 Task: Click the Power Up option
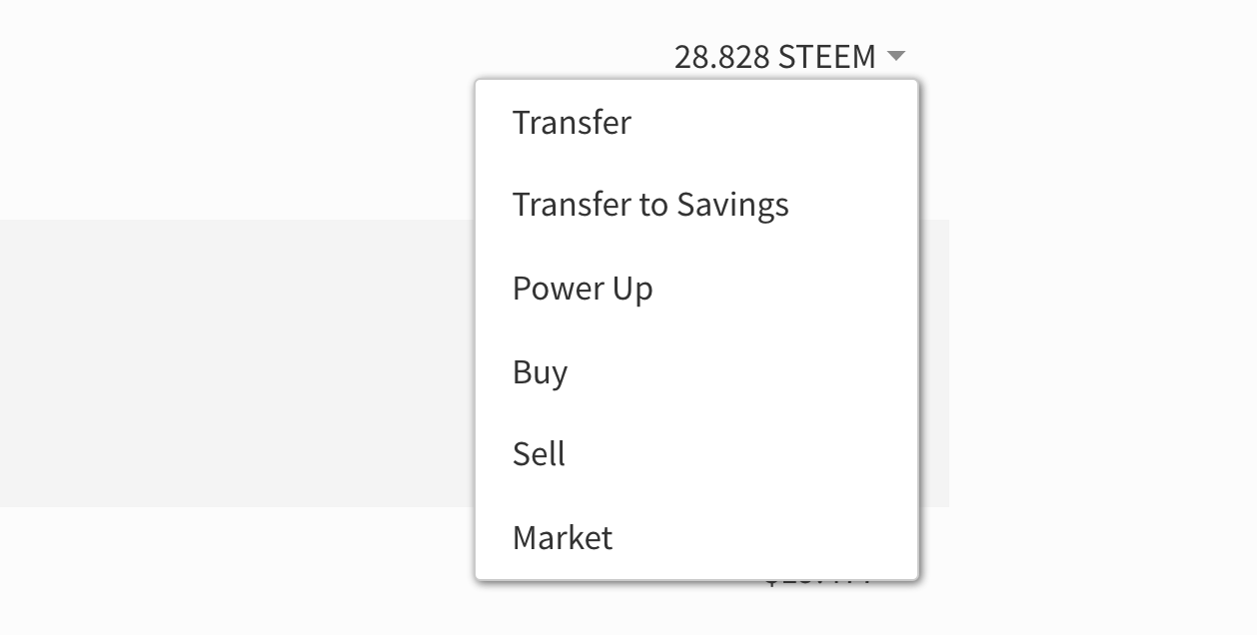coord(583,289)
